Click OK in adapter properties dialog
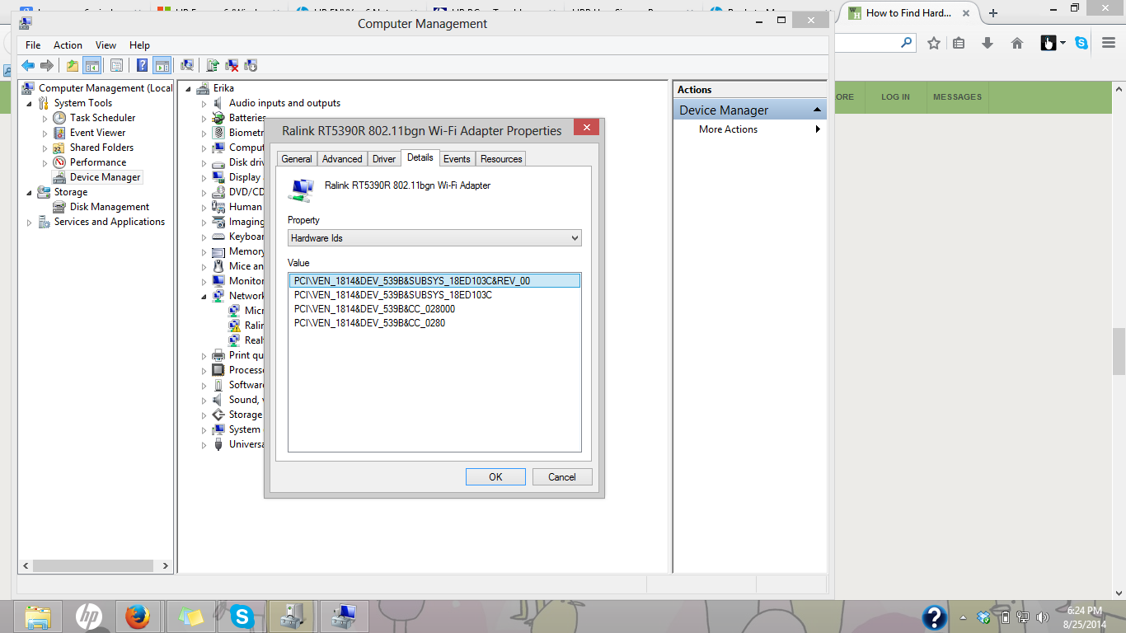The width and height of the screenshot is (1126, 633). (x=495, y=477)
